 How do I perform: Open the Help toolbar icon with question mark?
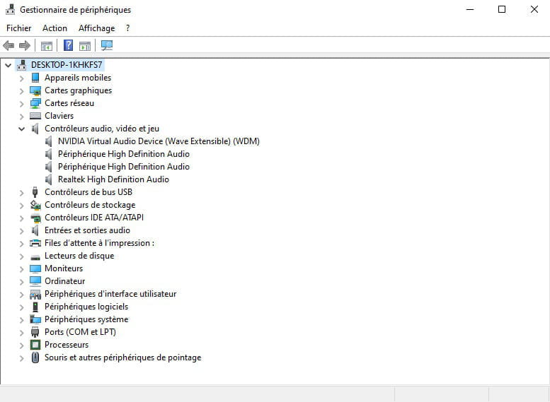coord(68,45)
